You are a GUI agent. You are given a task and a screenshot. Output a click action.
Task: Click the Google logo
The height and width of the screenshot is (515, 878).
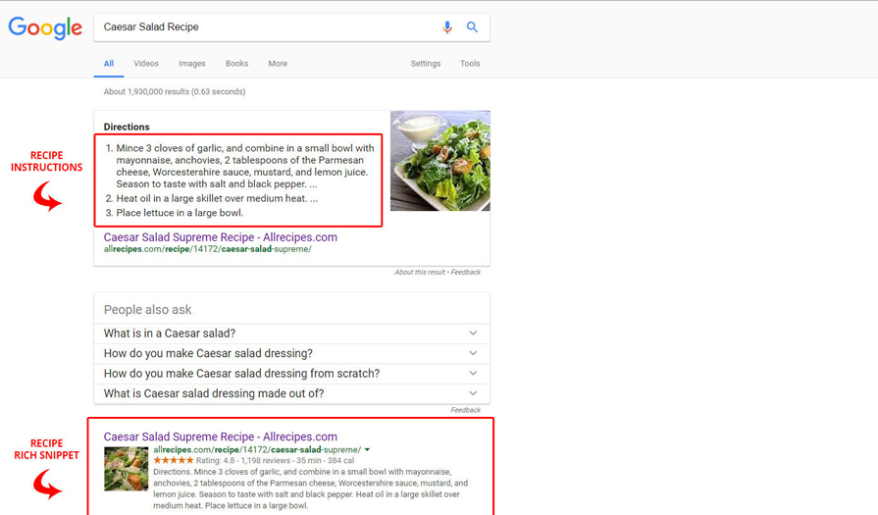45,27
